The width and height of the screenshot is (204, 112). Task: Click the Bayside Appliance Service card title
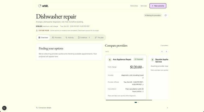coord(162,61)
